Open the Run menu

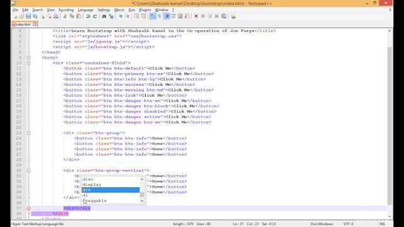[x=132, y=10]
